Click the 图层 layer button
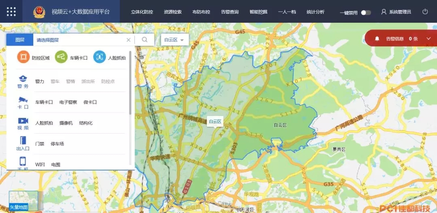This screenshot has width=437, height=213. (20, 40)
